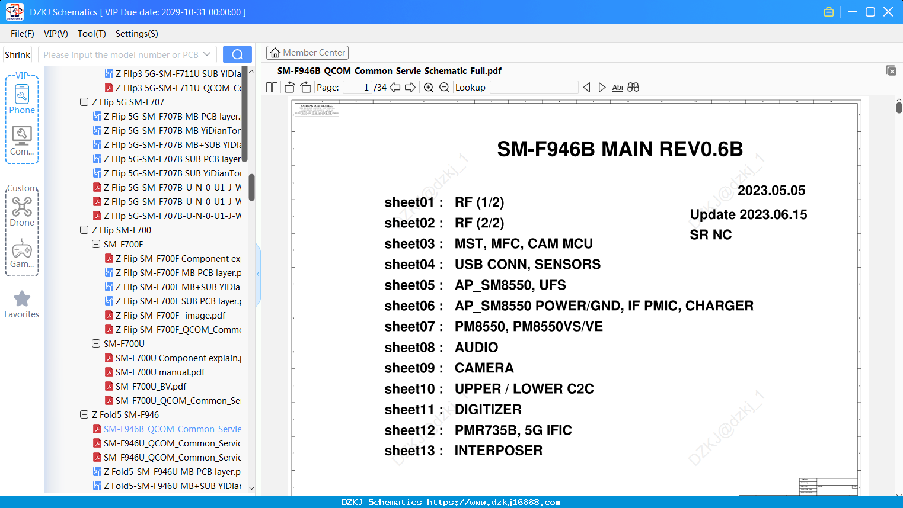The height and width of the screenshot is (508, 903).
Task: Open Z Fold5-SM-F946U MB+SUB YiDian file
Action: (x=167, y=486)
